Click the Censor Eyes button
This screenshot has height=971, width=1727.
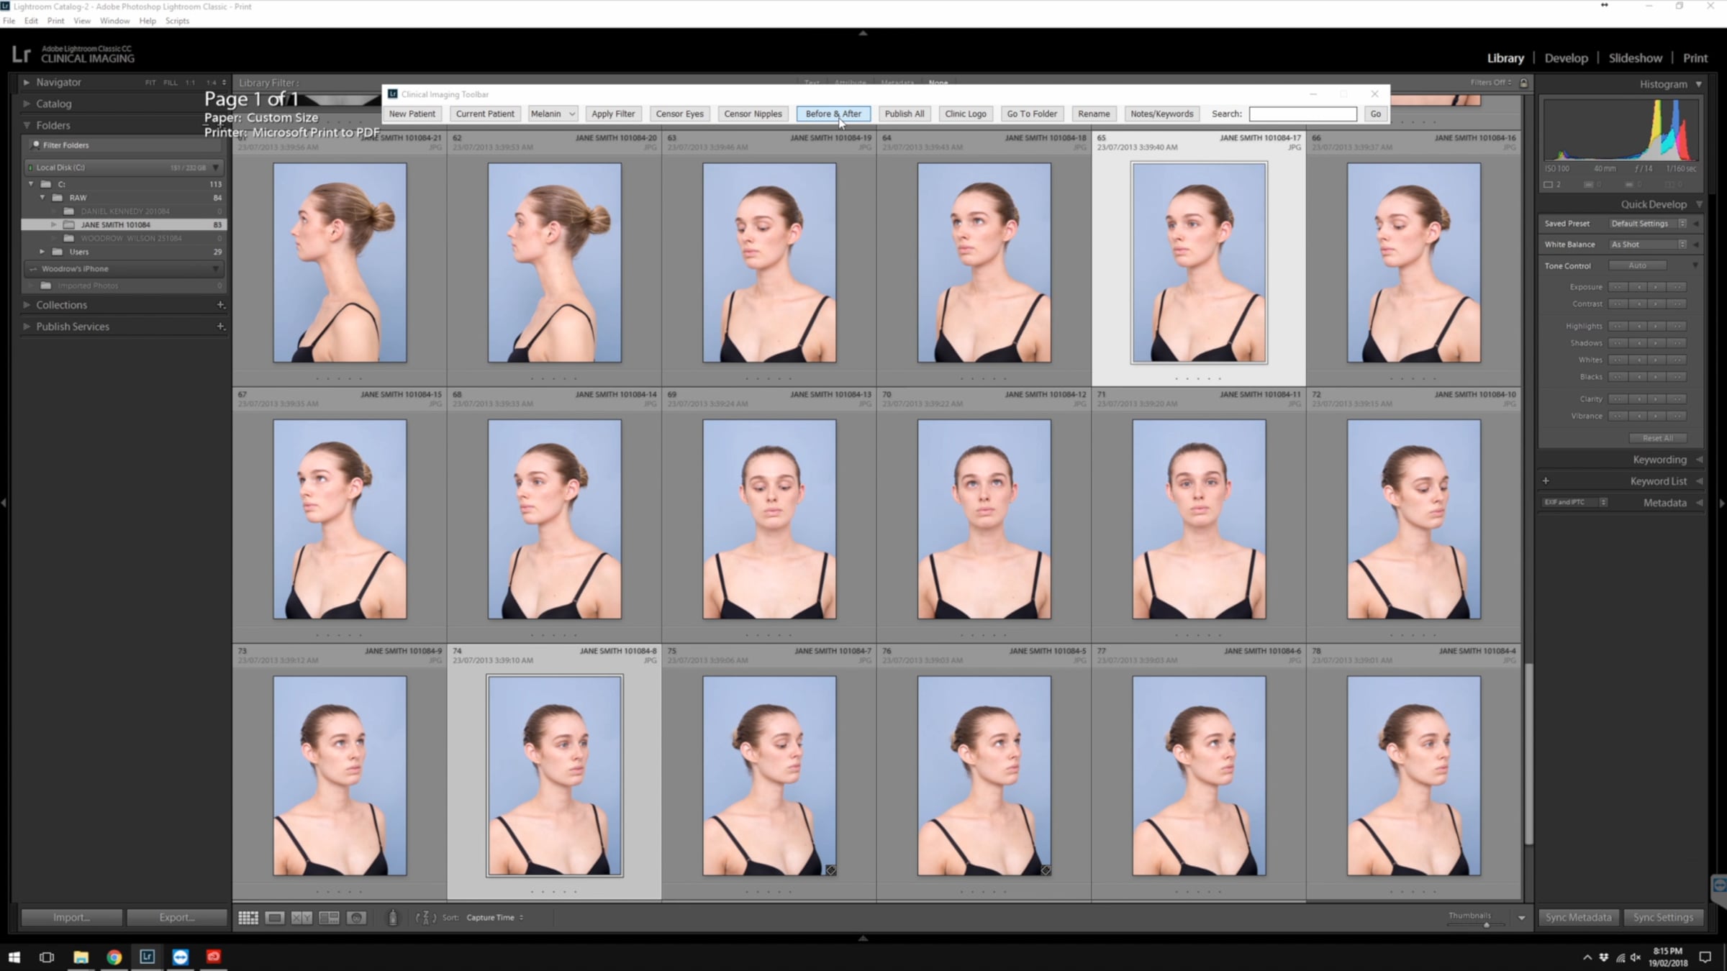click(679, 114)
